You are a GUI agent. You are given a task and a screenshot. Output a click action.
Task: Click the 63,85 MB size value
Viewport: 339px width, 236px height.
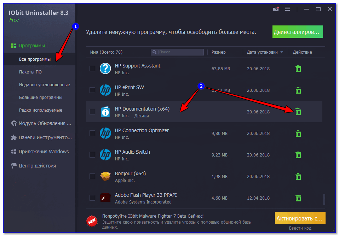point(220,69)
